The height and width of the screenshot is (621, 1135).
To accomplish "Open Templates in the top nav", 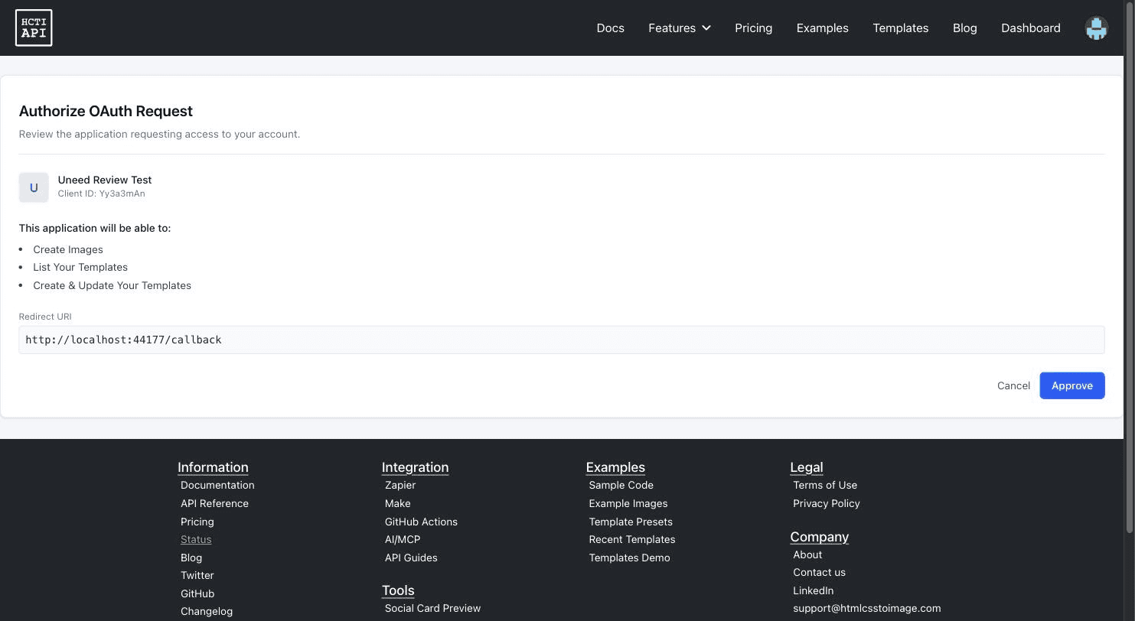I will (900, 28).
